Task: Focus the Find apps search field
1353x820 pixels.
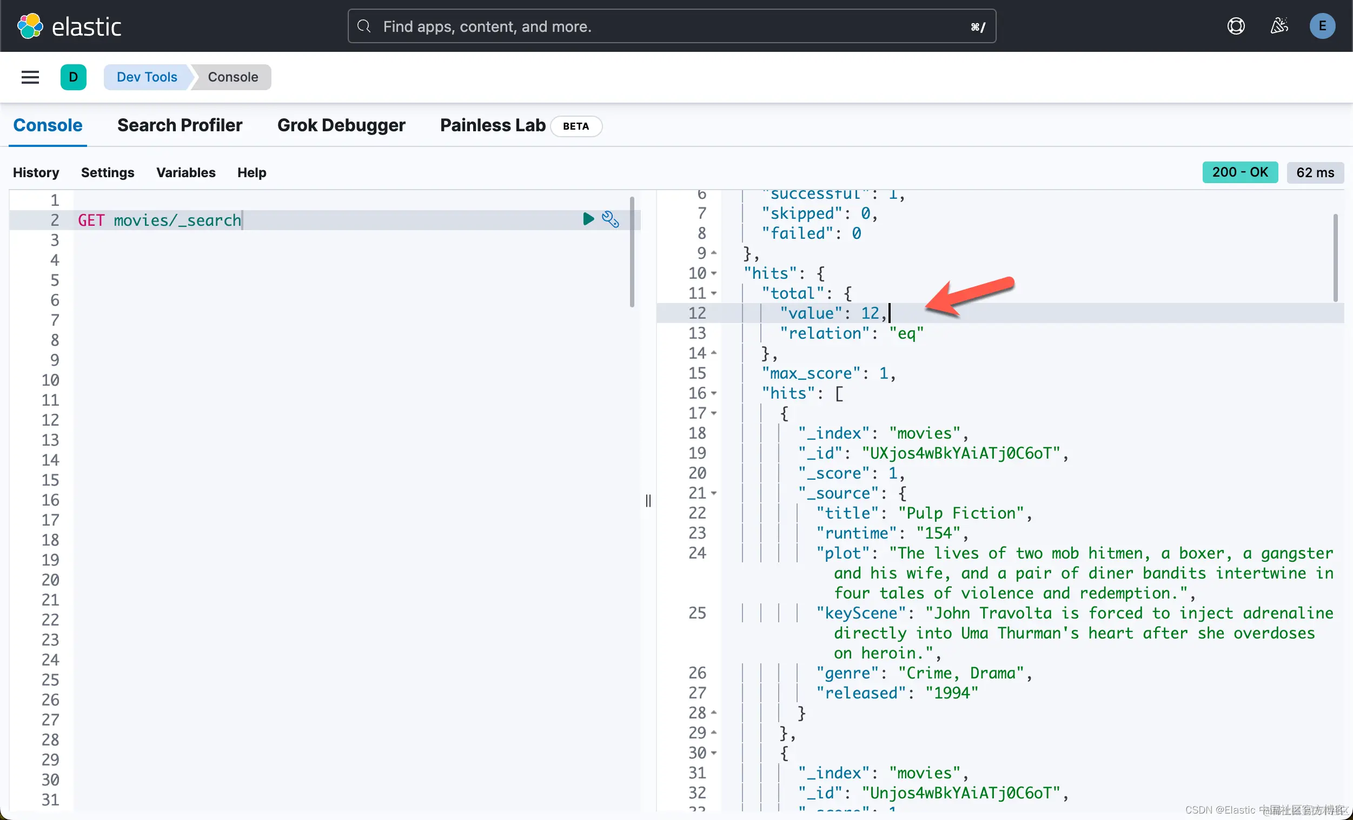Action: [x=671, y=26]
